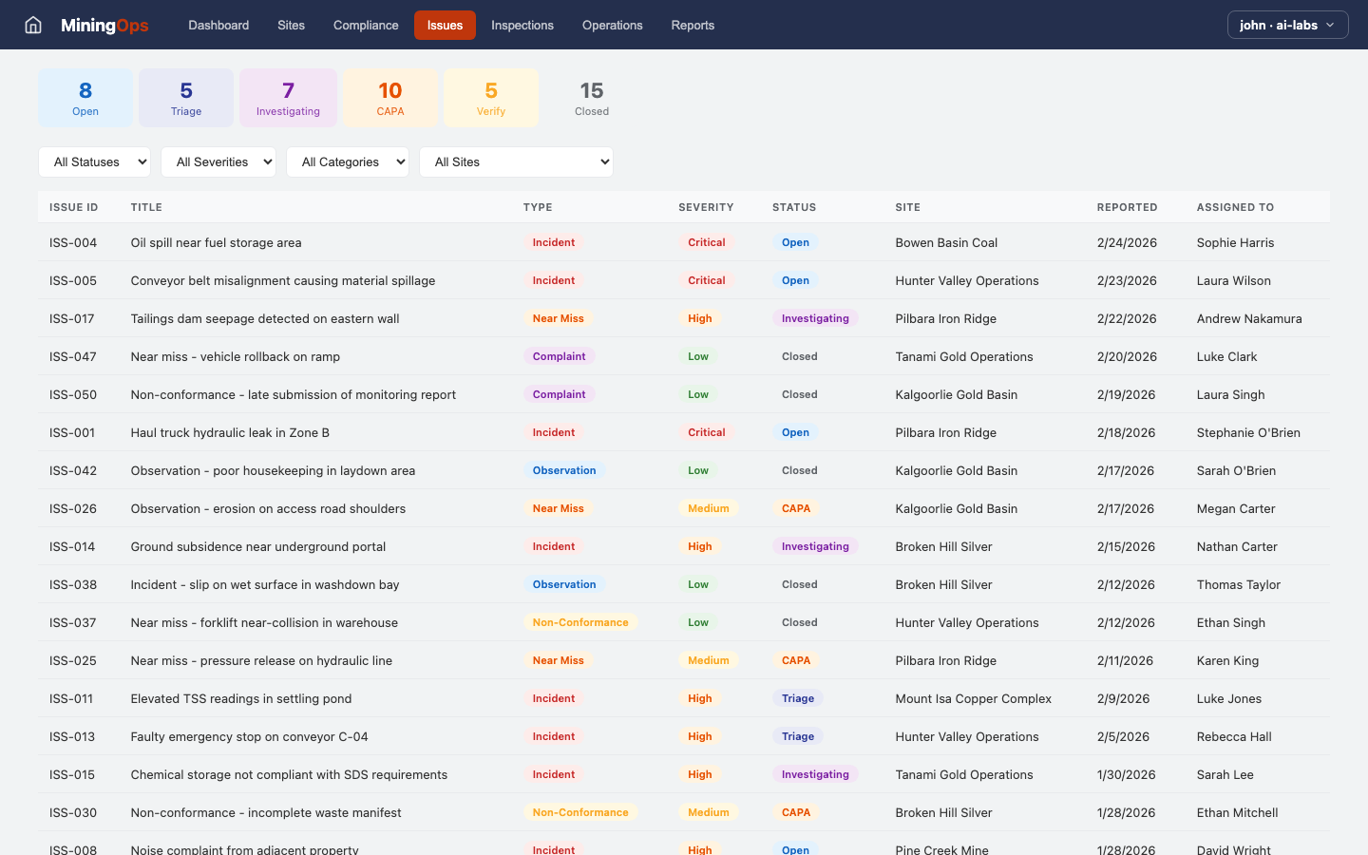Open issue ISS-004 oil spill row

tap(216, 242)
